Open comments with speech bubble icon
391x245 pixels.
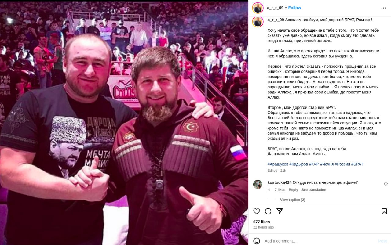tap(268, 211)
